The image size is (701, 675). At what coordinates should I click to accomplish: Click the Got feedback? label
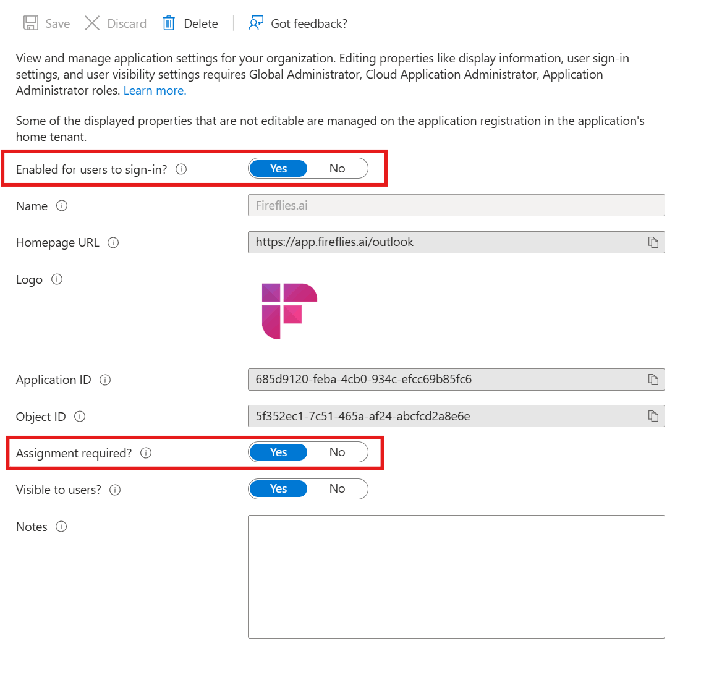[309, 23]
